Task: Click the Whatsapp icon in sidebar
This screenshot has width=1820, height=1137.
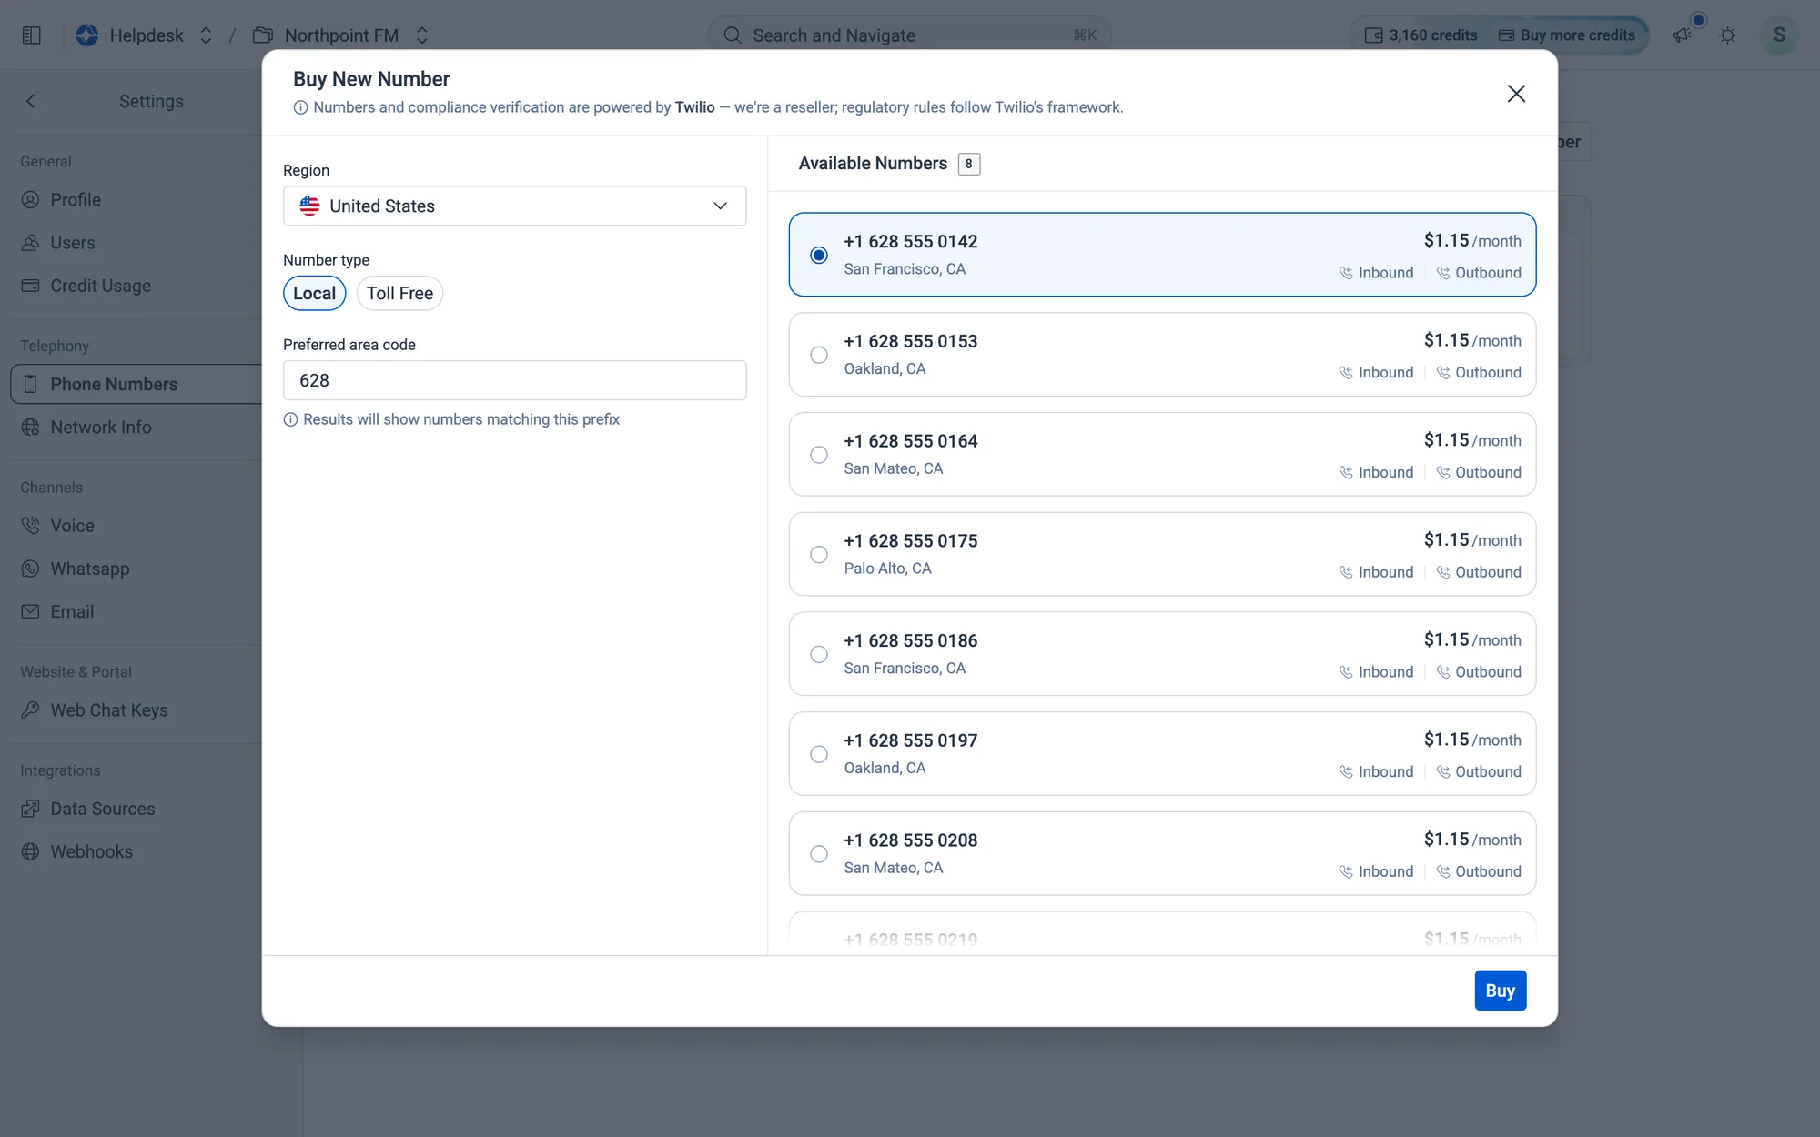Action: tap(31, 568)
